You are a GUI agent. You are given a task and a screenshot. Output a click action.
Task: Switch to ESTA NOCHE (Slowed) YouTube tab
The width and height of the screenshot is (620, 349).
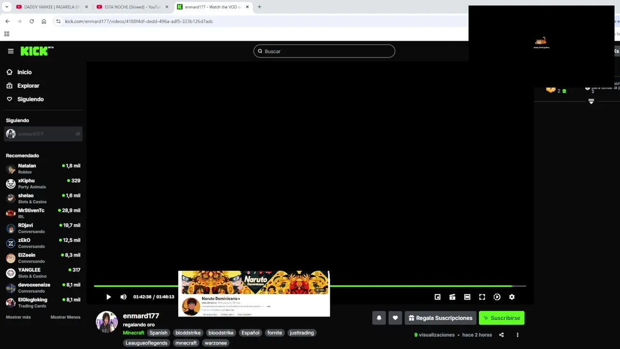click(132, 7)
